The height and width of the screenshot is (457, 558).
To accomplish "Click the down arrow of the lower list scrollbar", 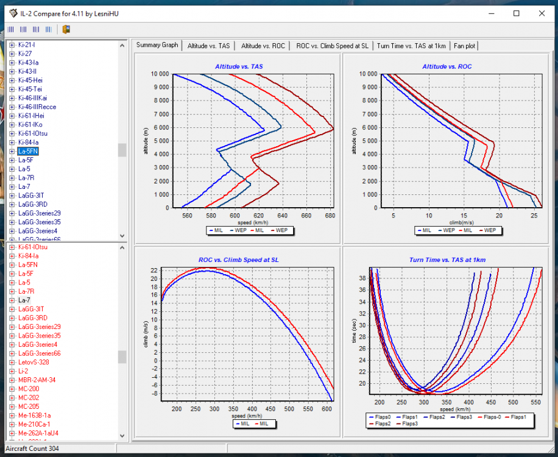I will coord(122,436).
